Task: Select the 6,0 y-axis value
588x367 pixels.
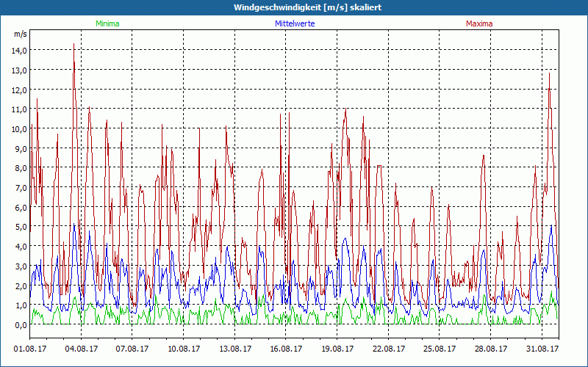Action: 21,208
